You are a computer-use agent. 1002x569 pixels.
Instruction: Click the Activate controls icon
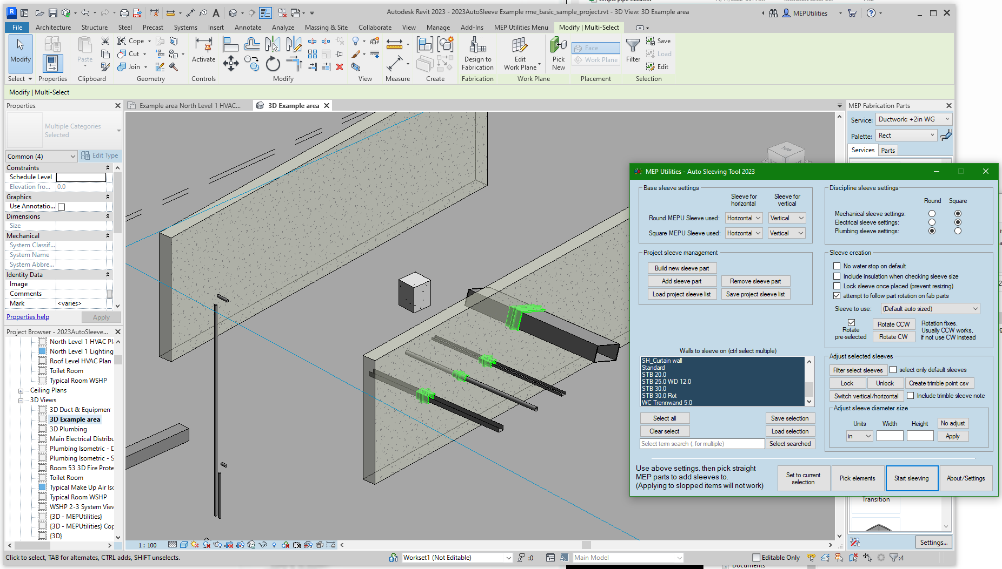point(203,51)
